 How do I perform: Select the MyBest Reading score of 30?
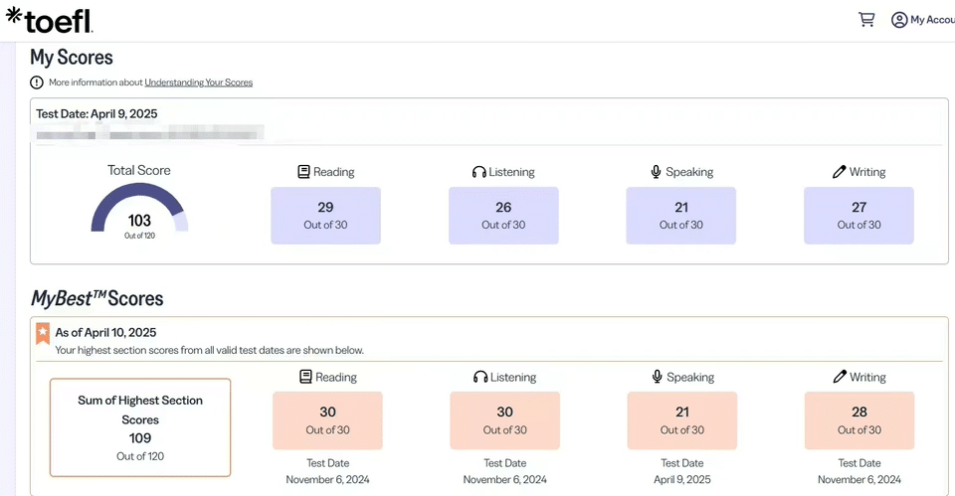(327, 420)
